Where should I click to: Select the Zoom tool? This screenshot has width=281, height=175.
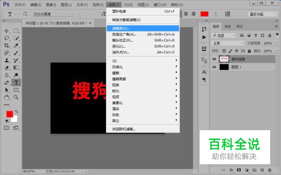(x=16, y=97)
